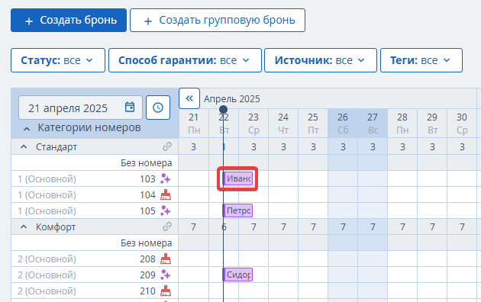Open the Иванов booking in room 103
The image size is (481, 302).
237,178
